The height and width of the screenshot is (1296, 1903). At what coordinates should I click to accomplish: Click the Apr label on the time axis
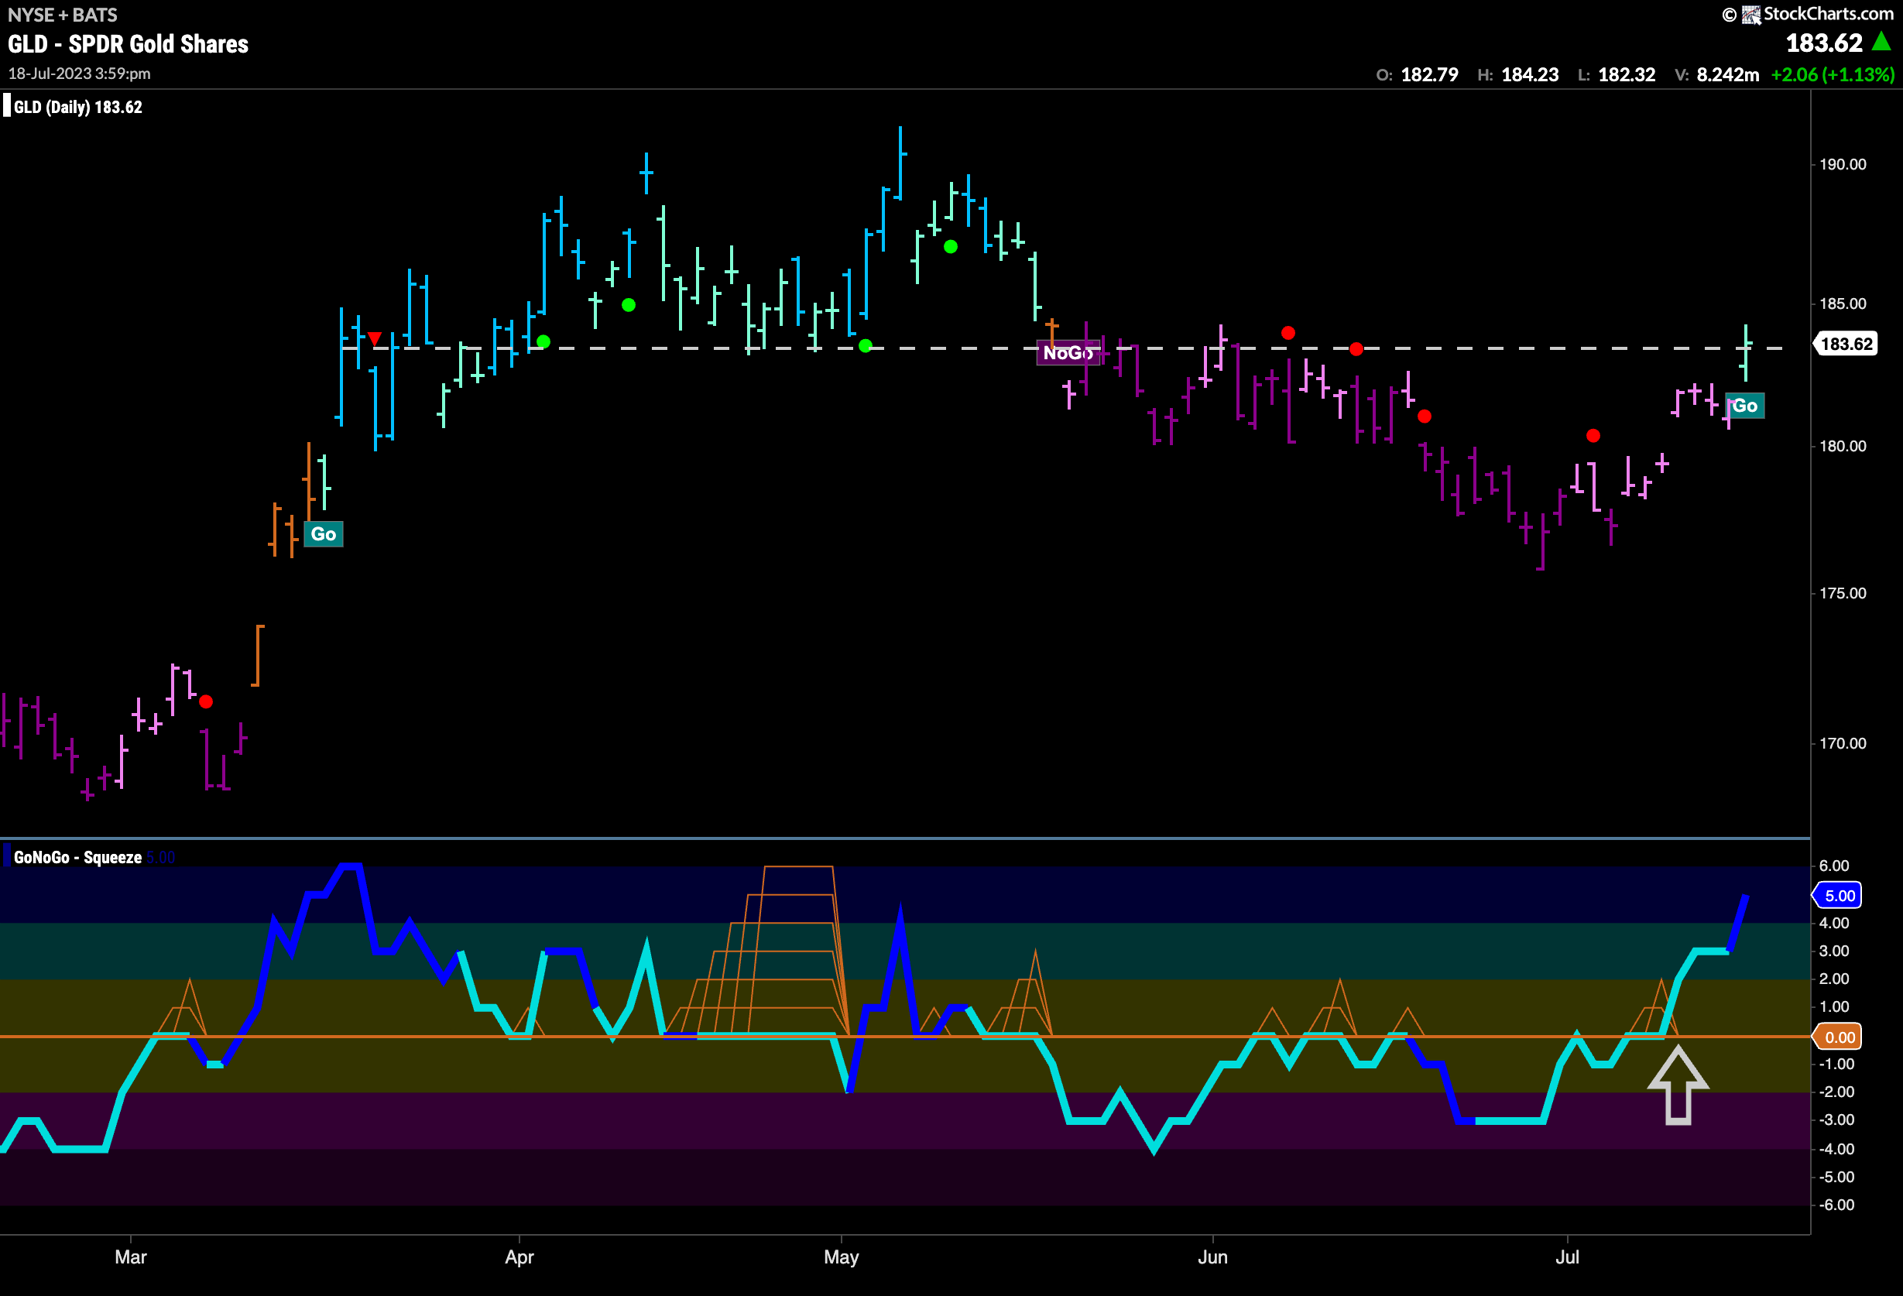point(519,1257)
